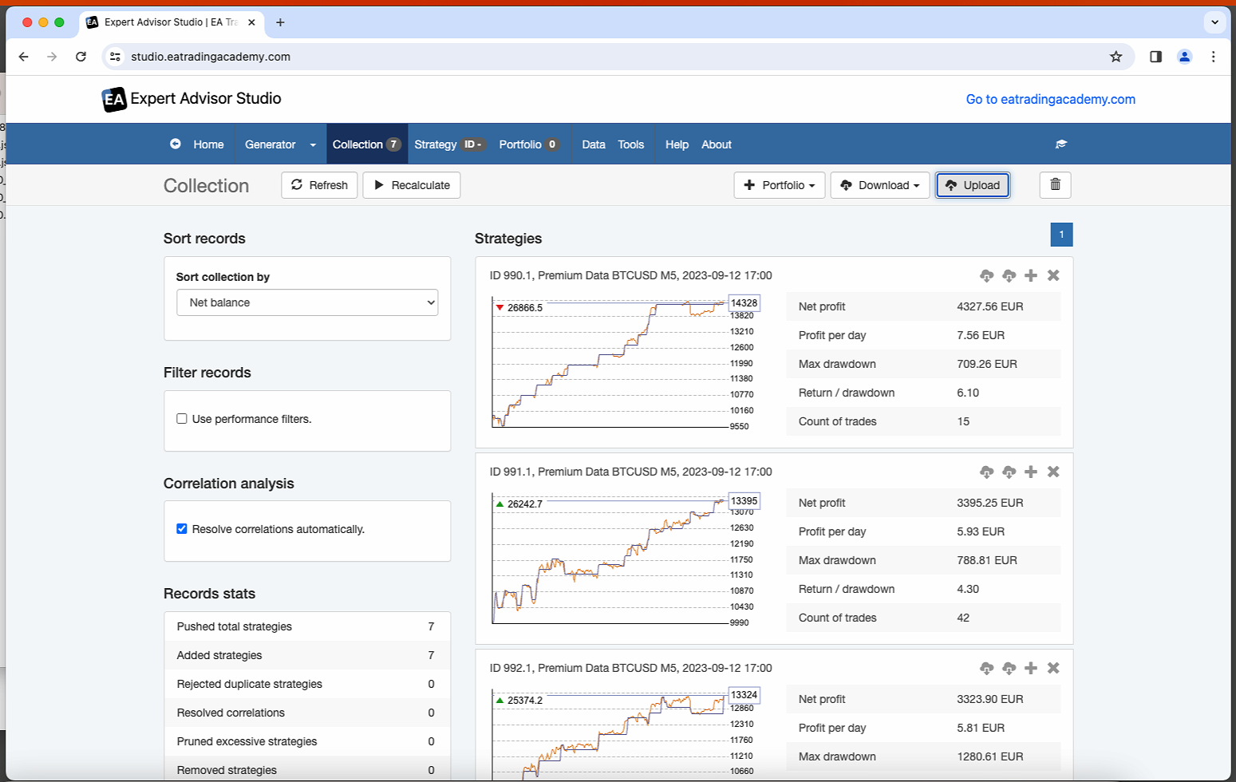The image size is (1236, 782).
Task: Follow the Go to eatradingacademy.com link
Action: (x=1051, y=99)
